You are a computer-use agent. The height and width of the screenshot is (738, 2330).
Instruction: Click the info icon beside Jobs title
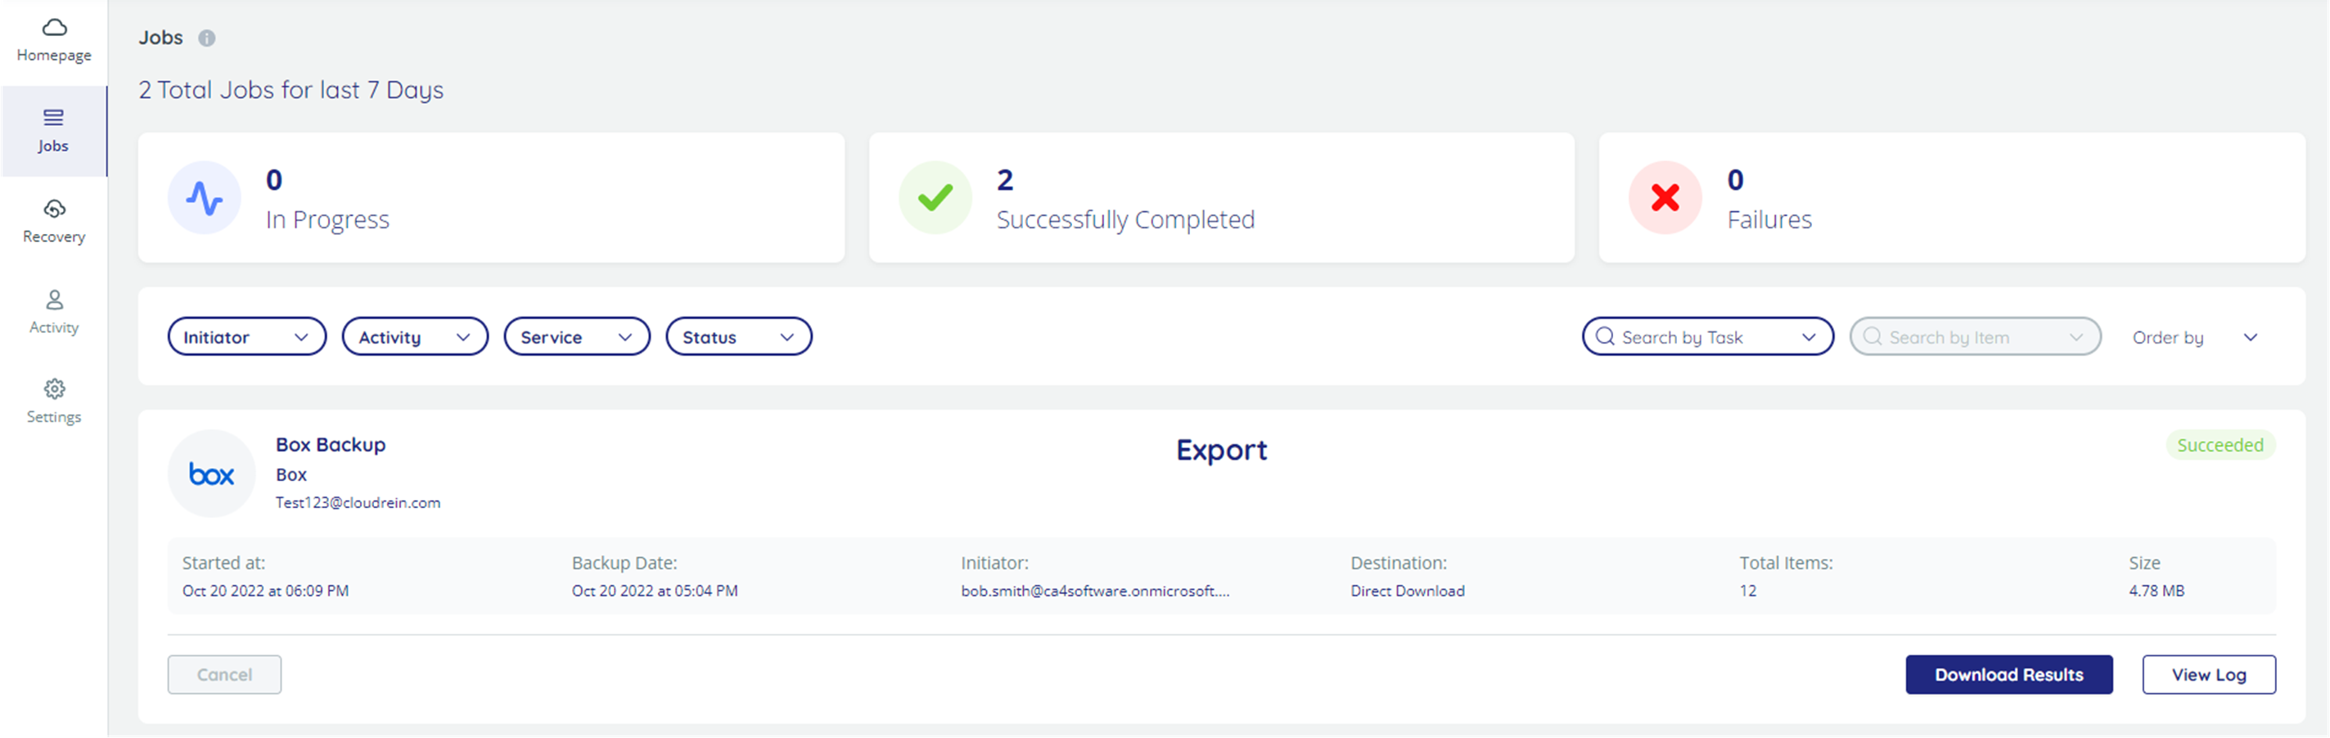207,38
